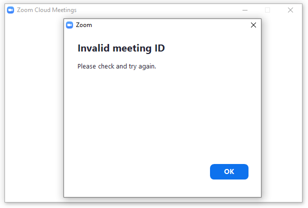Minimize the Zoom Cloud Meetings window
Viewport: 308px width, 208px height.
pyautogui.click(x=245, y=10)
